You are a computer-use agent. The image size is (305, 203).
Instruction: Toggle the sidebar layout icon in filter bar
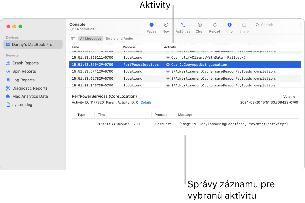pos(73,39)
